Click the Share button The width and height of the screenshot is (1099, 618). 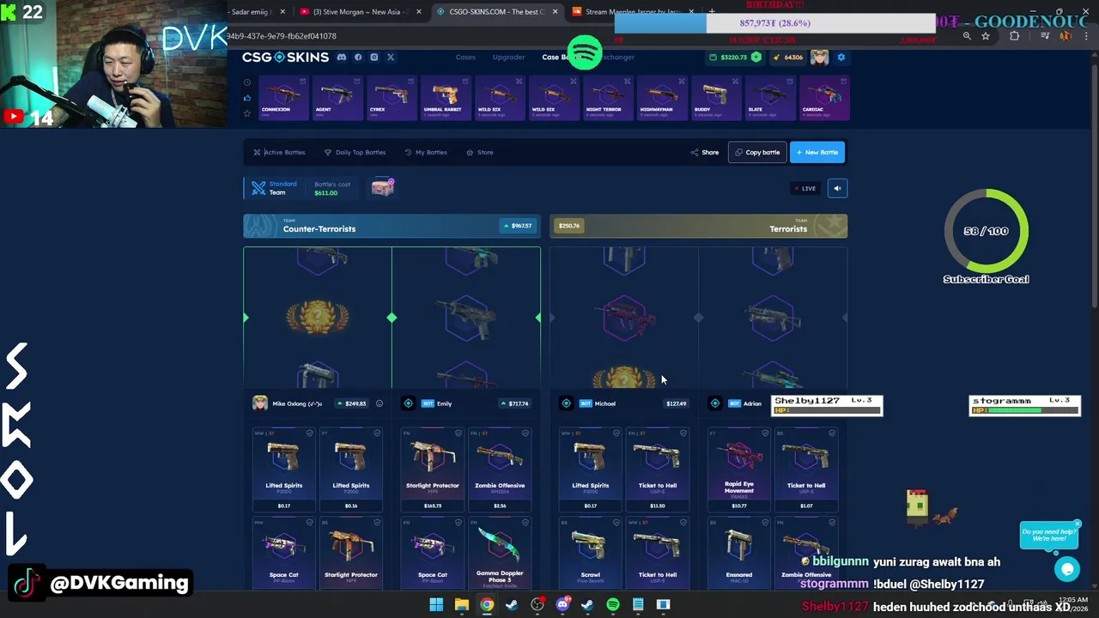(705, 152)
